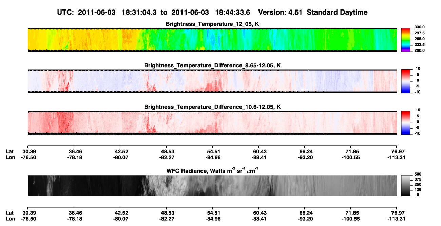
Task: Click the Brightness Temperature 12.05 image strip
Action: point(212,40)
